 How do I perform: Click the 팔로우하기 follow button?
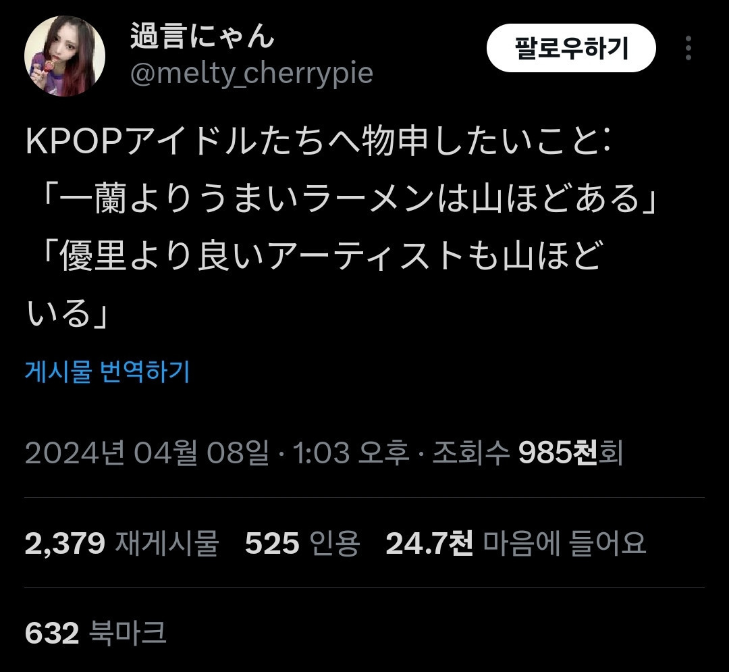[571, 48]
